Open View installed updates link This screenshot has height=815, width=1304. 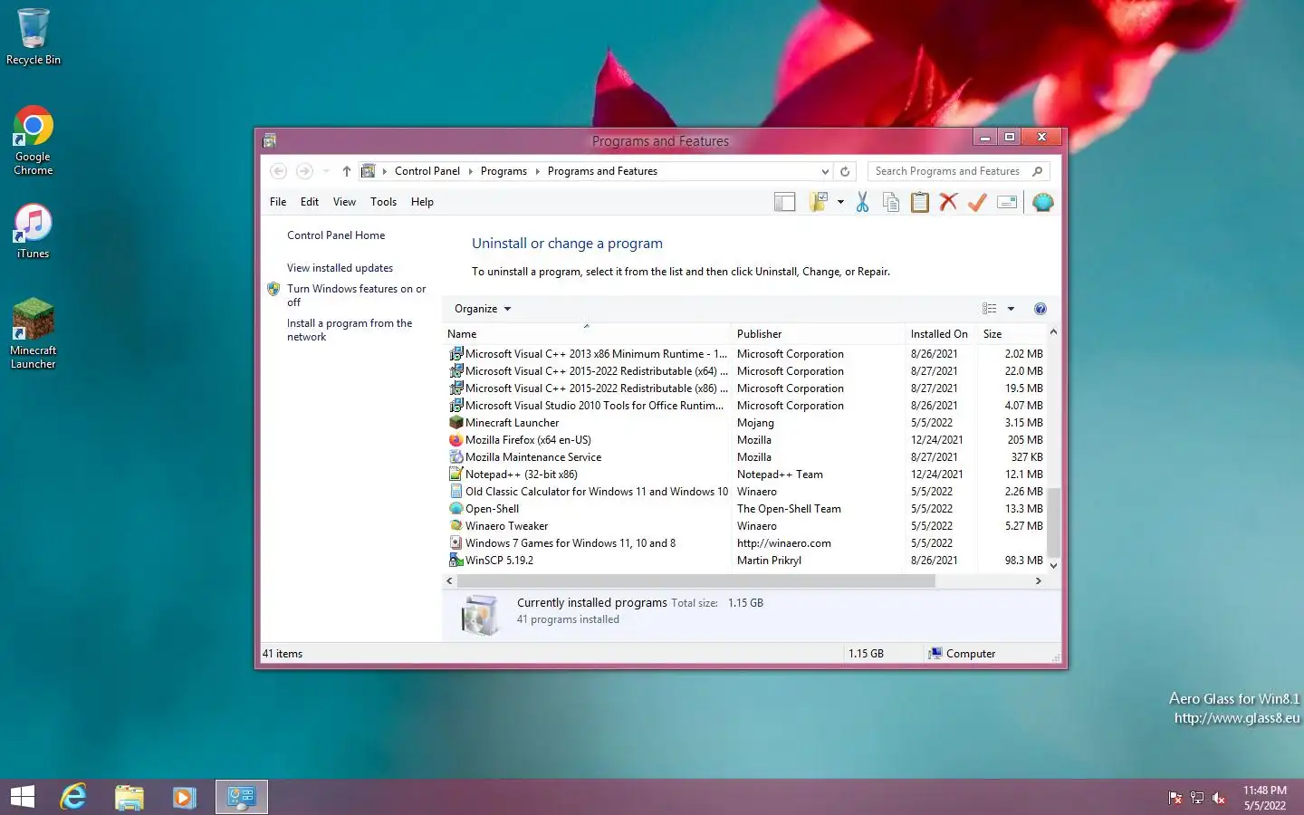pos(340,268)
